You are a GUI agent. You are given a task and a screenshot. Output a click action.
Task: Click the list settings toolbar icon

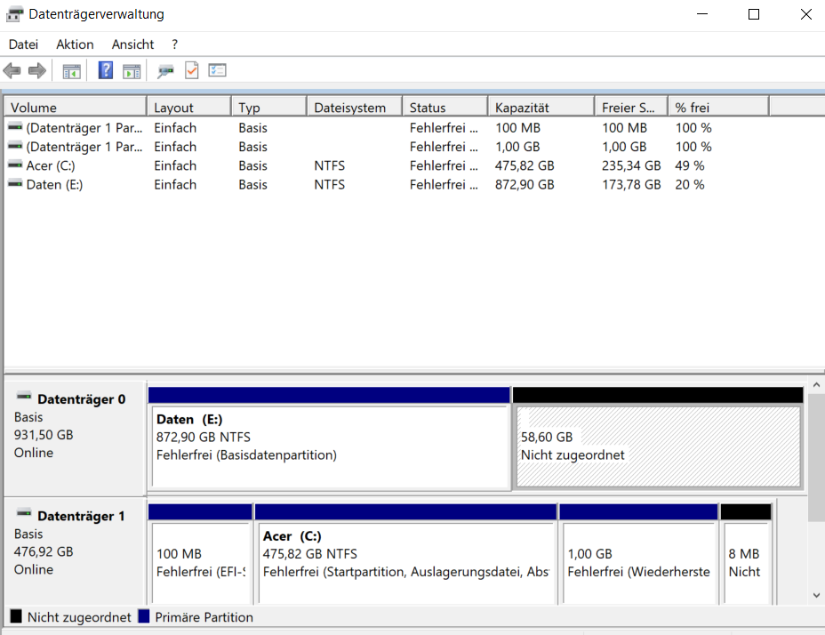click(217, 70)
